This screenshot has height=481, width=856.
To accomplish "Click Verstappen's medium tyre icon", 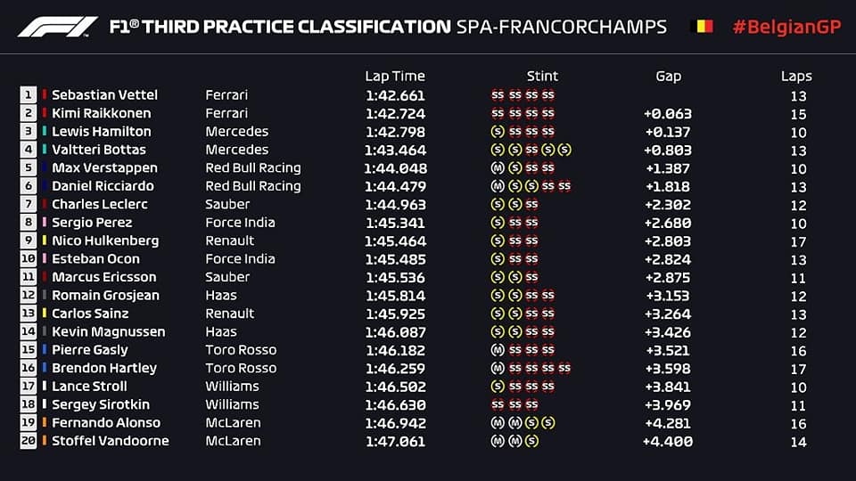I will [498, 168].
